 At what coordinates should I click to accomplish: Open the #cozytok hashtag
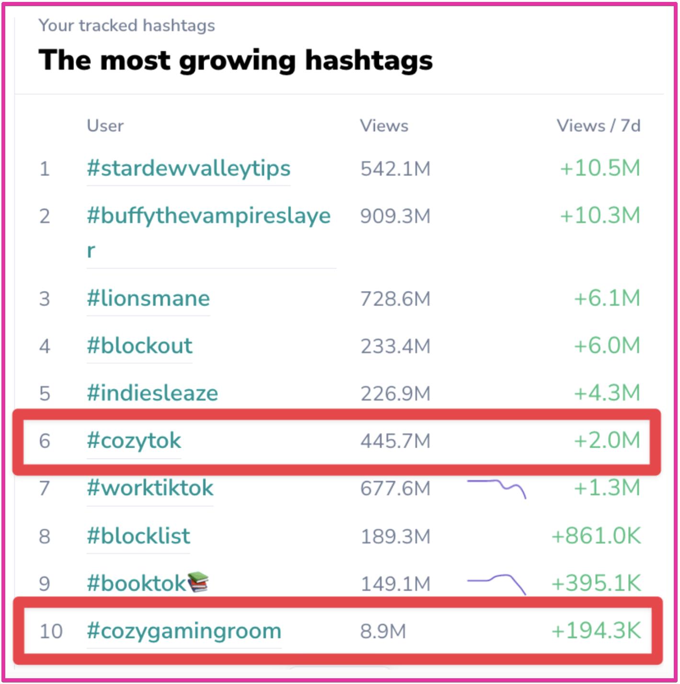(x=134, y=441)
